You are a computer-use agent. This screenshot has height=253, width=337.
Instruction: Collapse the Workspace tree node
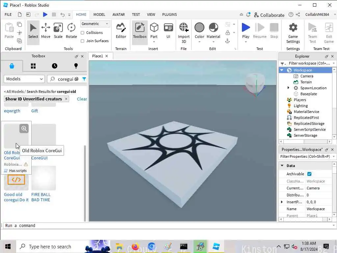(282, 70)
